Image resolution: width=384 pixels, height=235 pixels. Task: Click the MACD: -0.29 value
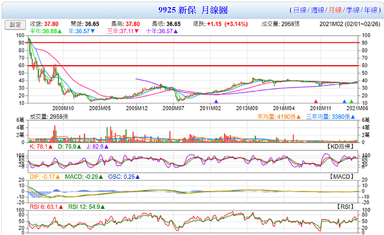tap(84, 177)
